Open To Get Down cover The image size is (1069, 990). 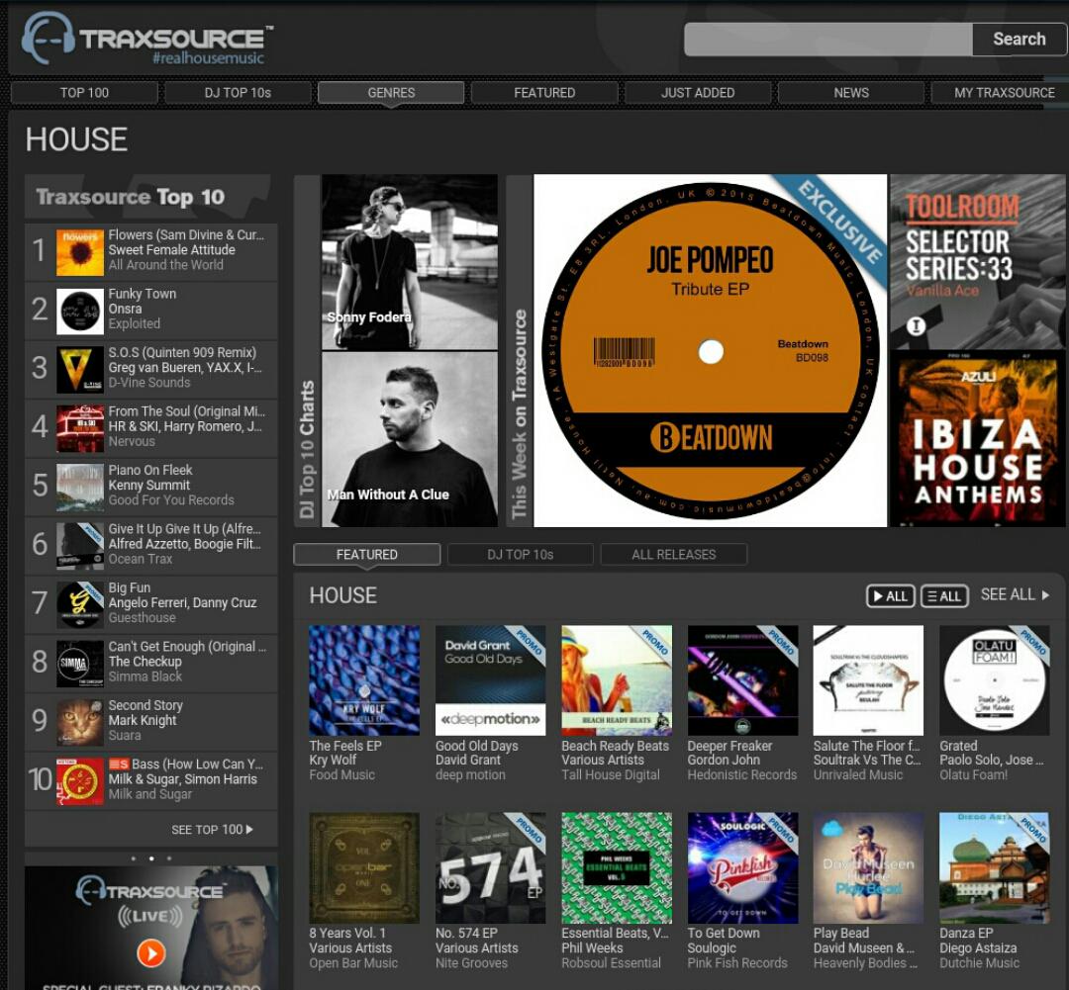click(x=742, y=867)
